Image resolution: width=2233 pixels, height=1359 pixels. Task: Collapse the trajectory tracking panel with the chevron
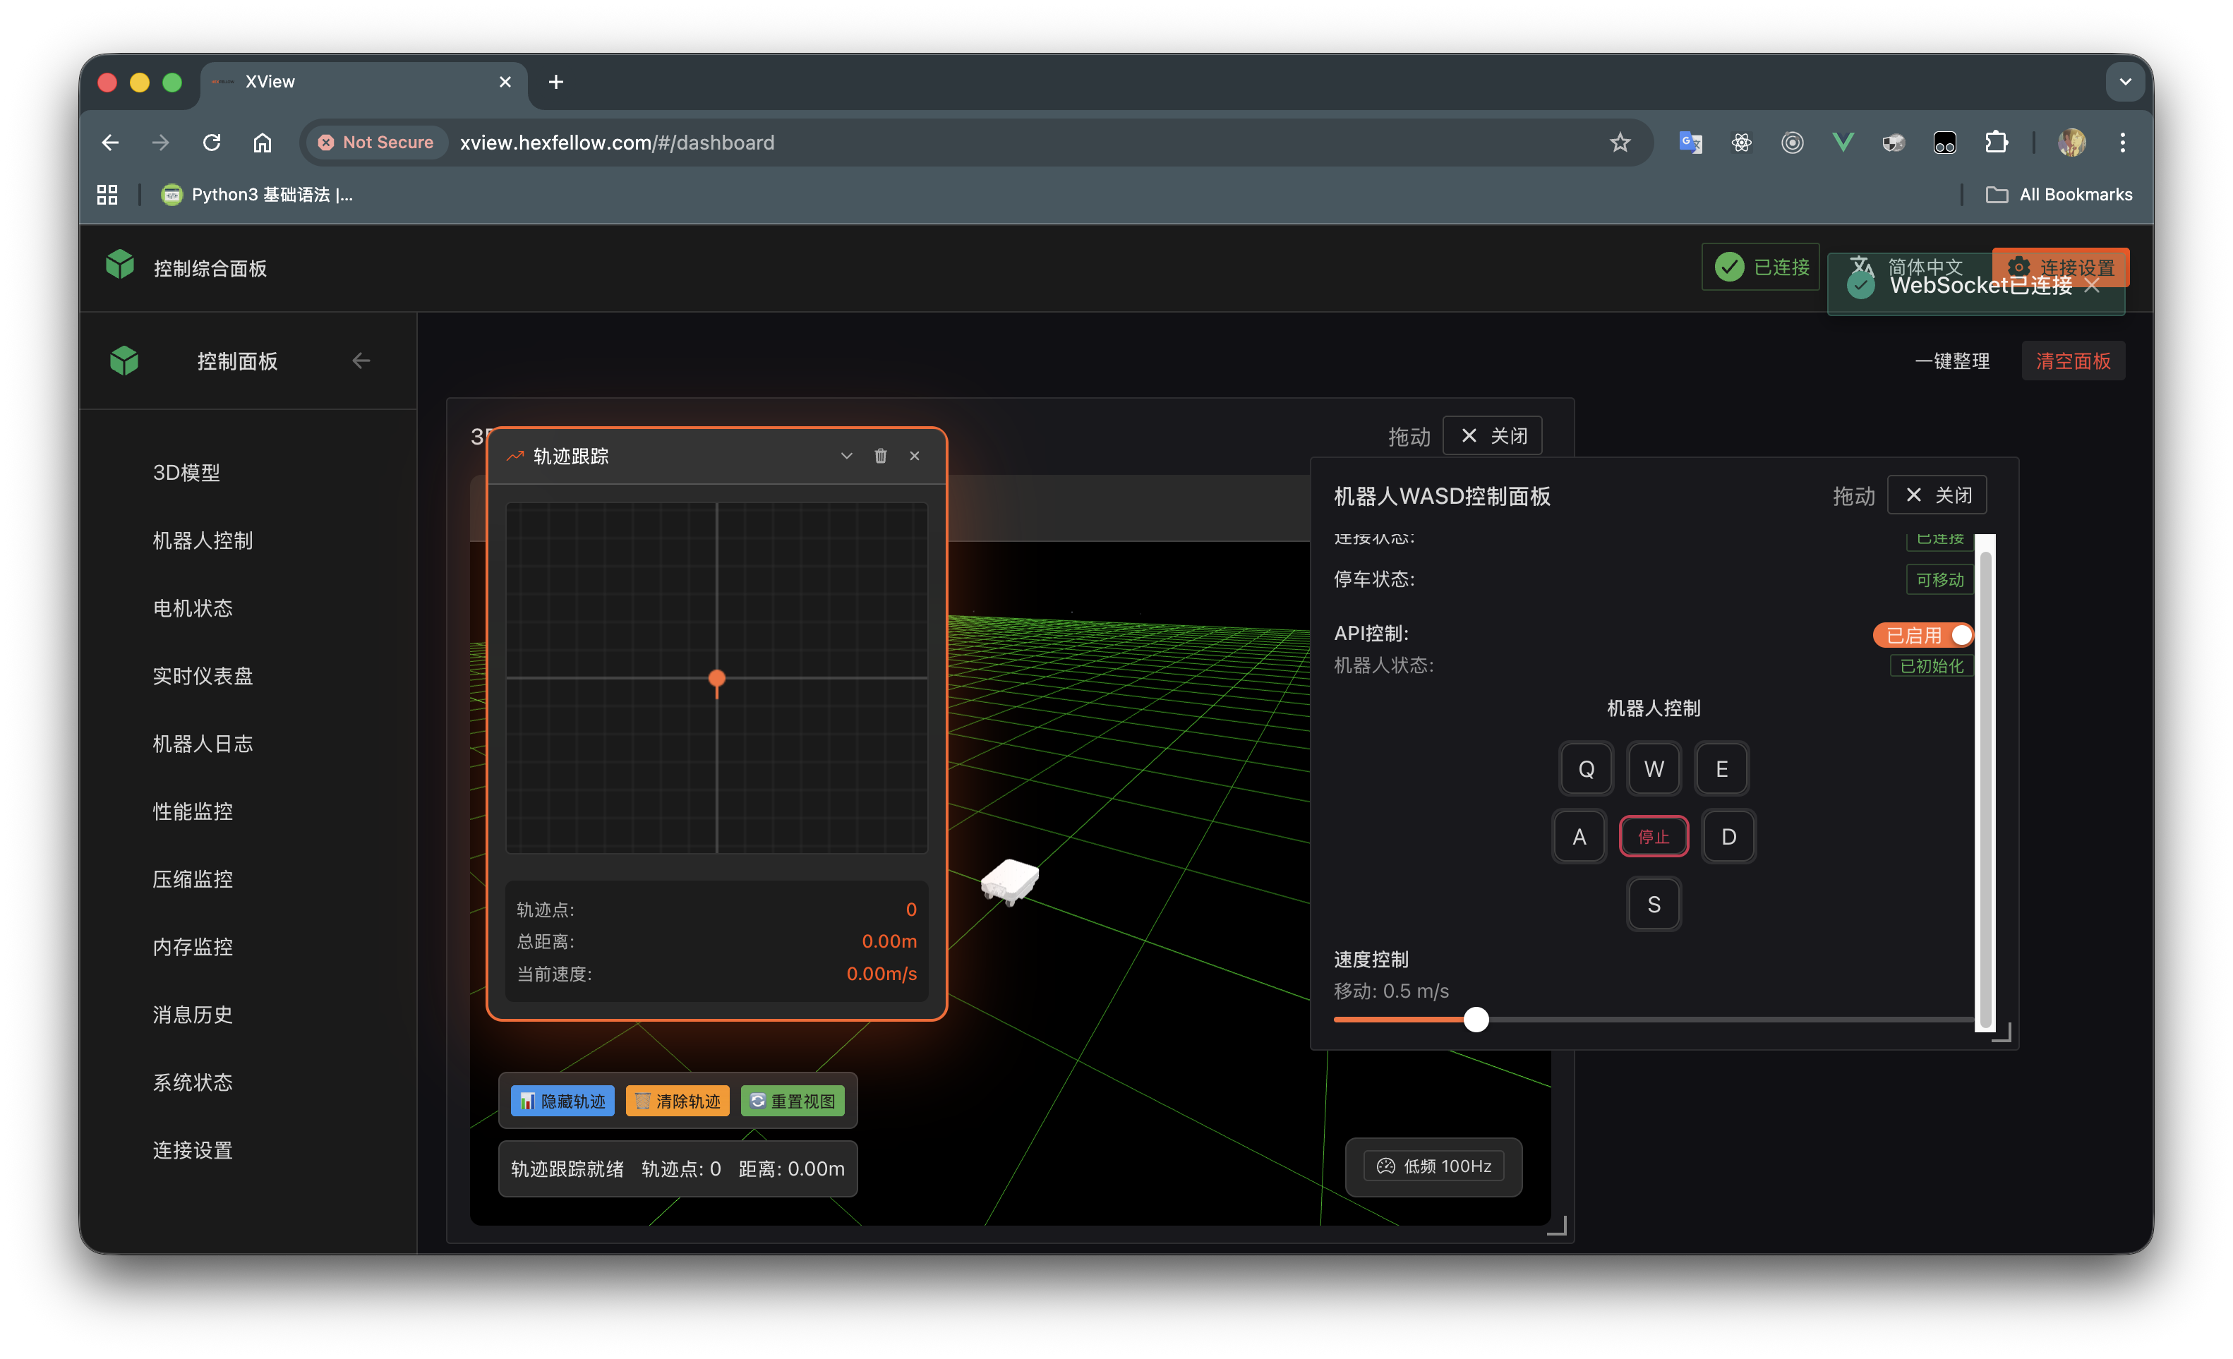tap(846, 456)
